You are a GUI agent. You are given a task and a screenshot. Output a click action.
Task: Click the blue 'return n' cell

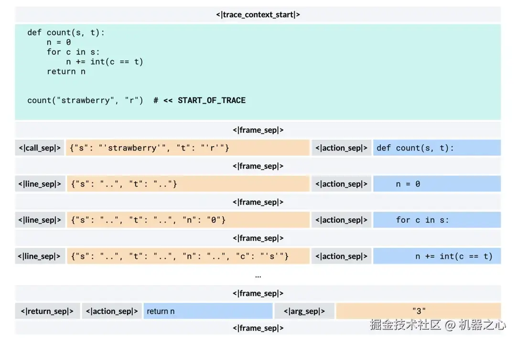(x=208, y=311)
